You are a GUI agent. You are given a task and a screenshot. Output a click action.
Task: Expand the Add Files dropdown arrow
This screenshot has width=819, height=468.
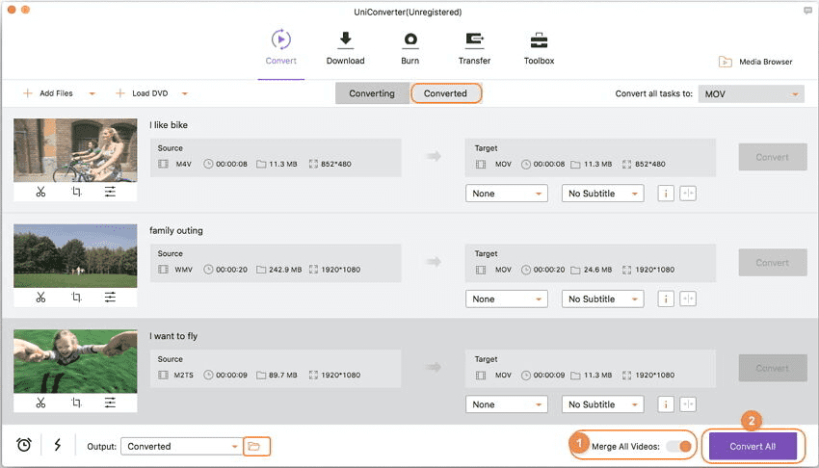coord(92,94)
